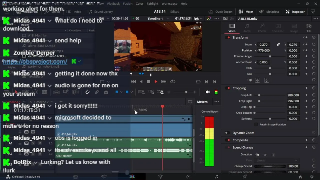Toggle loop playback
The width and height of the screenshot is (320, 180).
[172, 81]
